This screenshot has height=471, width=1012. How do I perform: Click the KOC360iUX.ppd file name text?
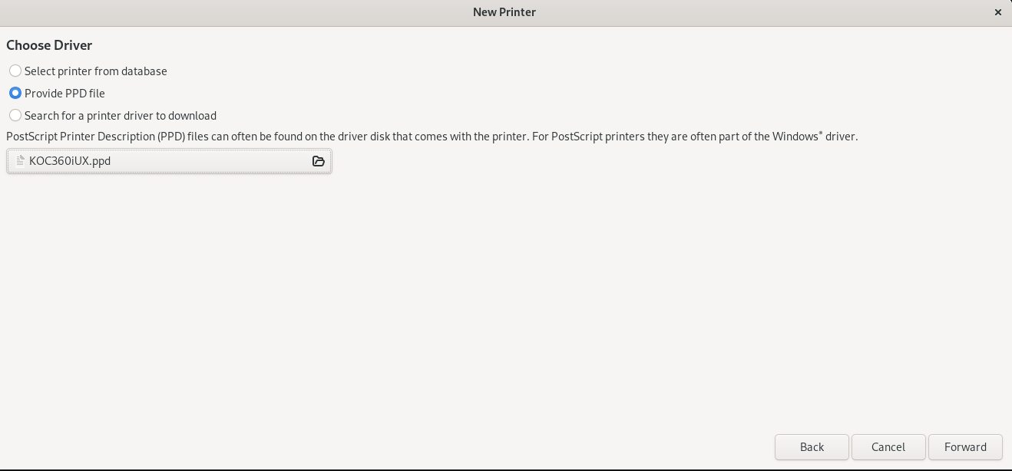point(70,161)
